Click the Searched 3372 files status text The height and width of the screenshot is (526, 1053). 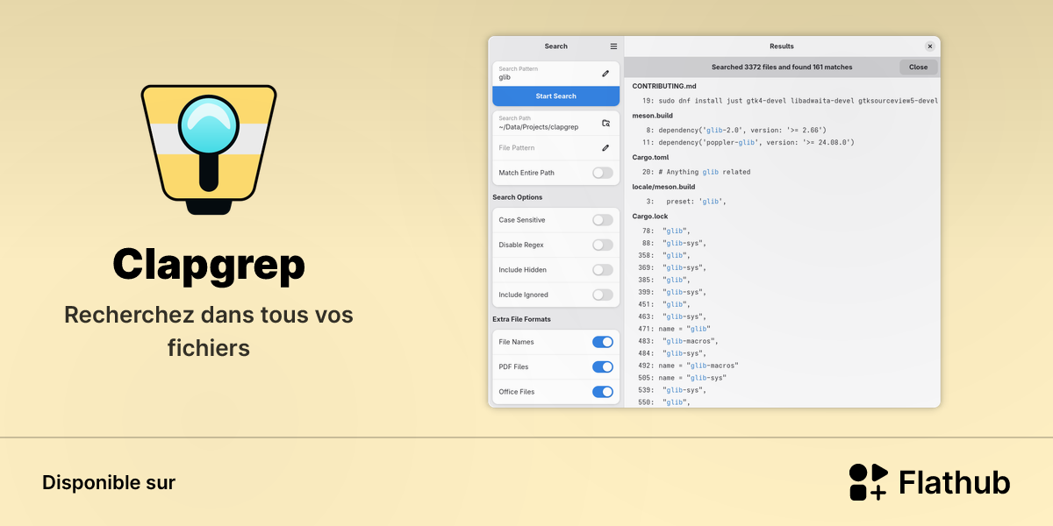tap(782, 67)
